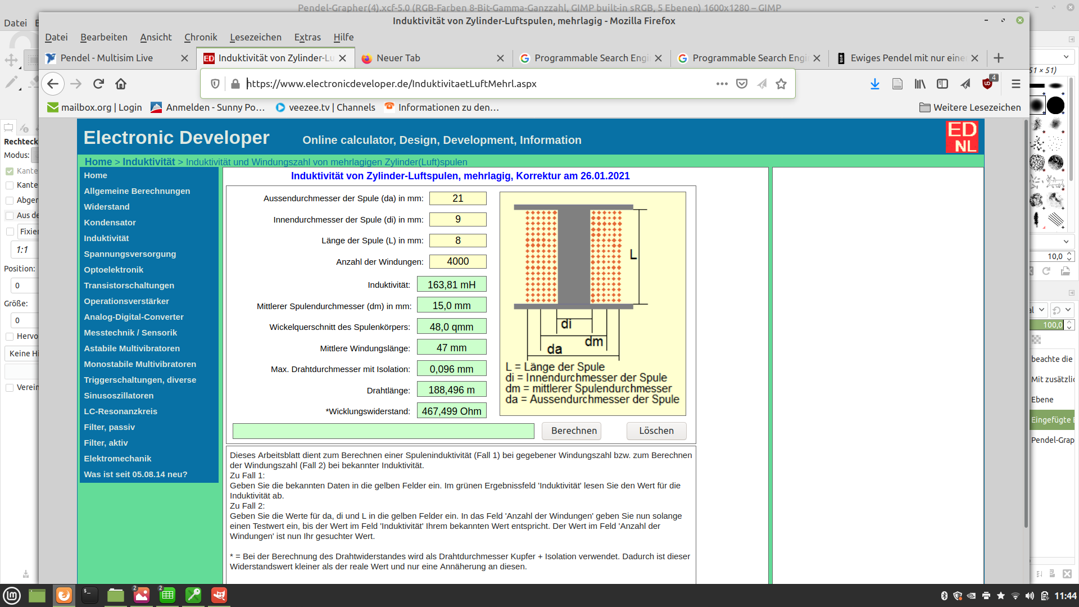The height and width of the screenshot is (607, 1079).
Task: Toggle the Firefox sidebar icon
Action: point(942,84)
